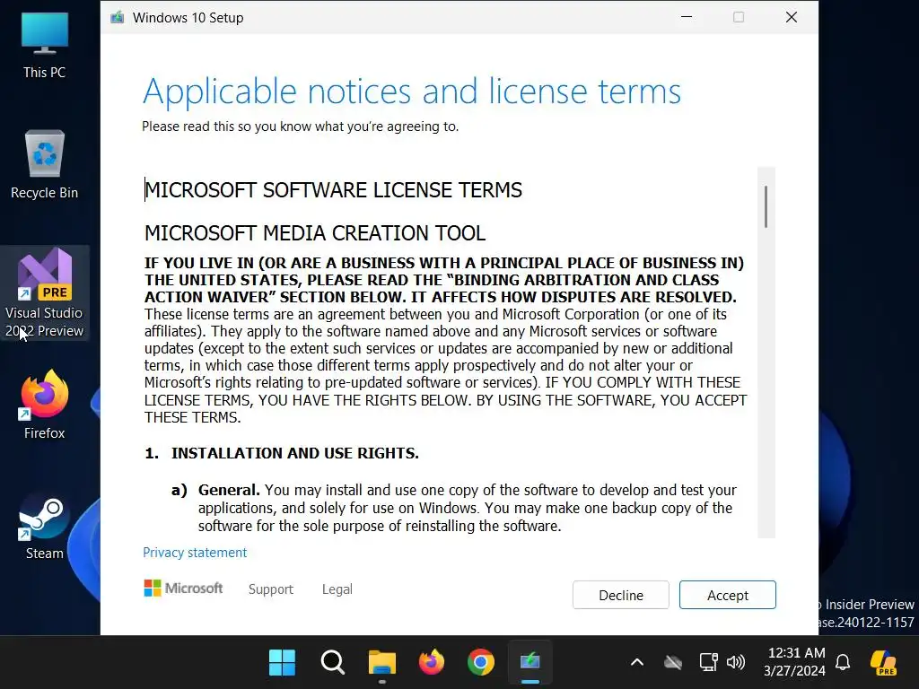Screen dimensions: 919x689
Task: Launch Firefox from the taskbar
Action: click(x=432, y=663)
